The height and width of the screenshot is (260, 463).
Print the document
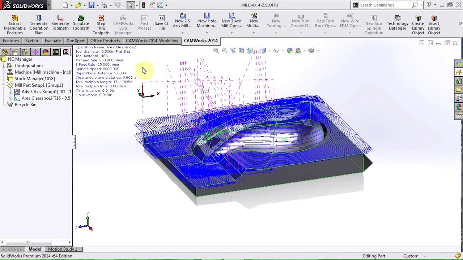tap(104, 5)
